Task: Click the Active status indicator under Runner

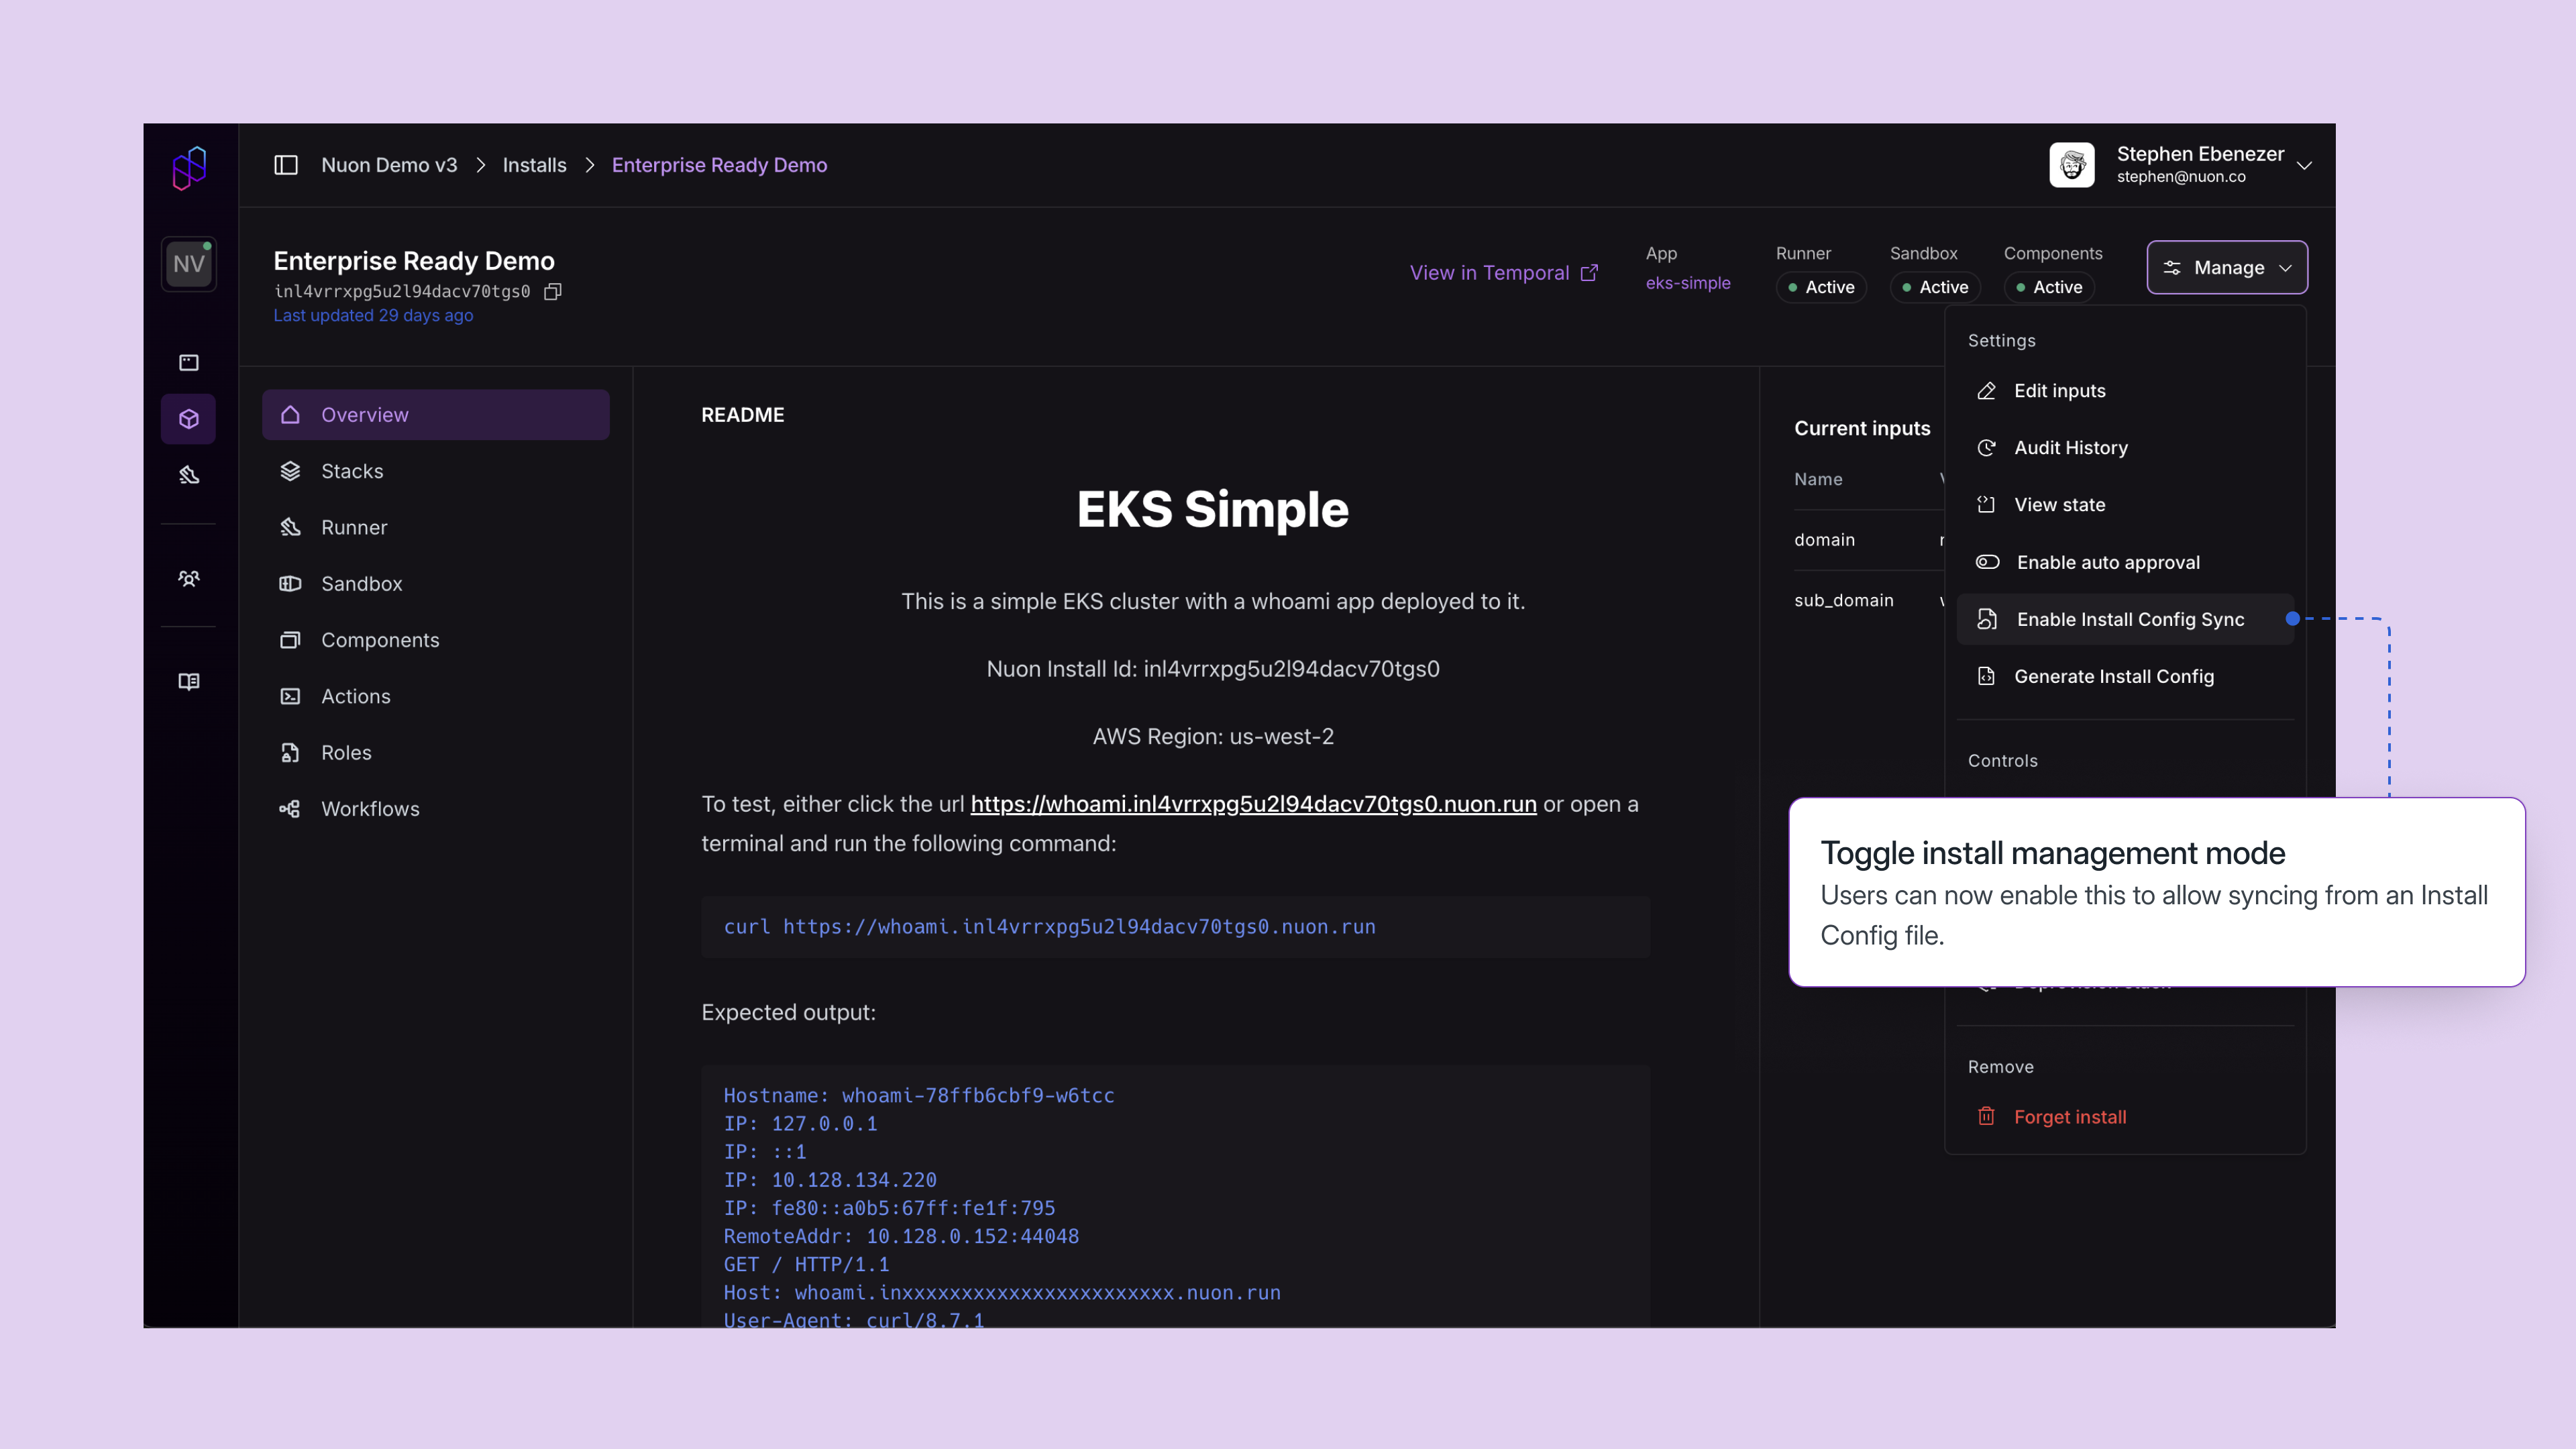Action: (x=1821, y=287)
